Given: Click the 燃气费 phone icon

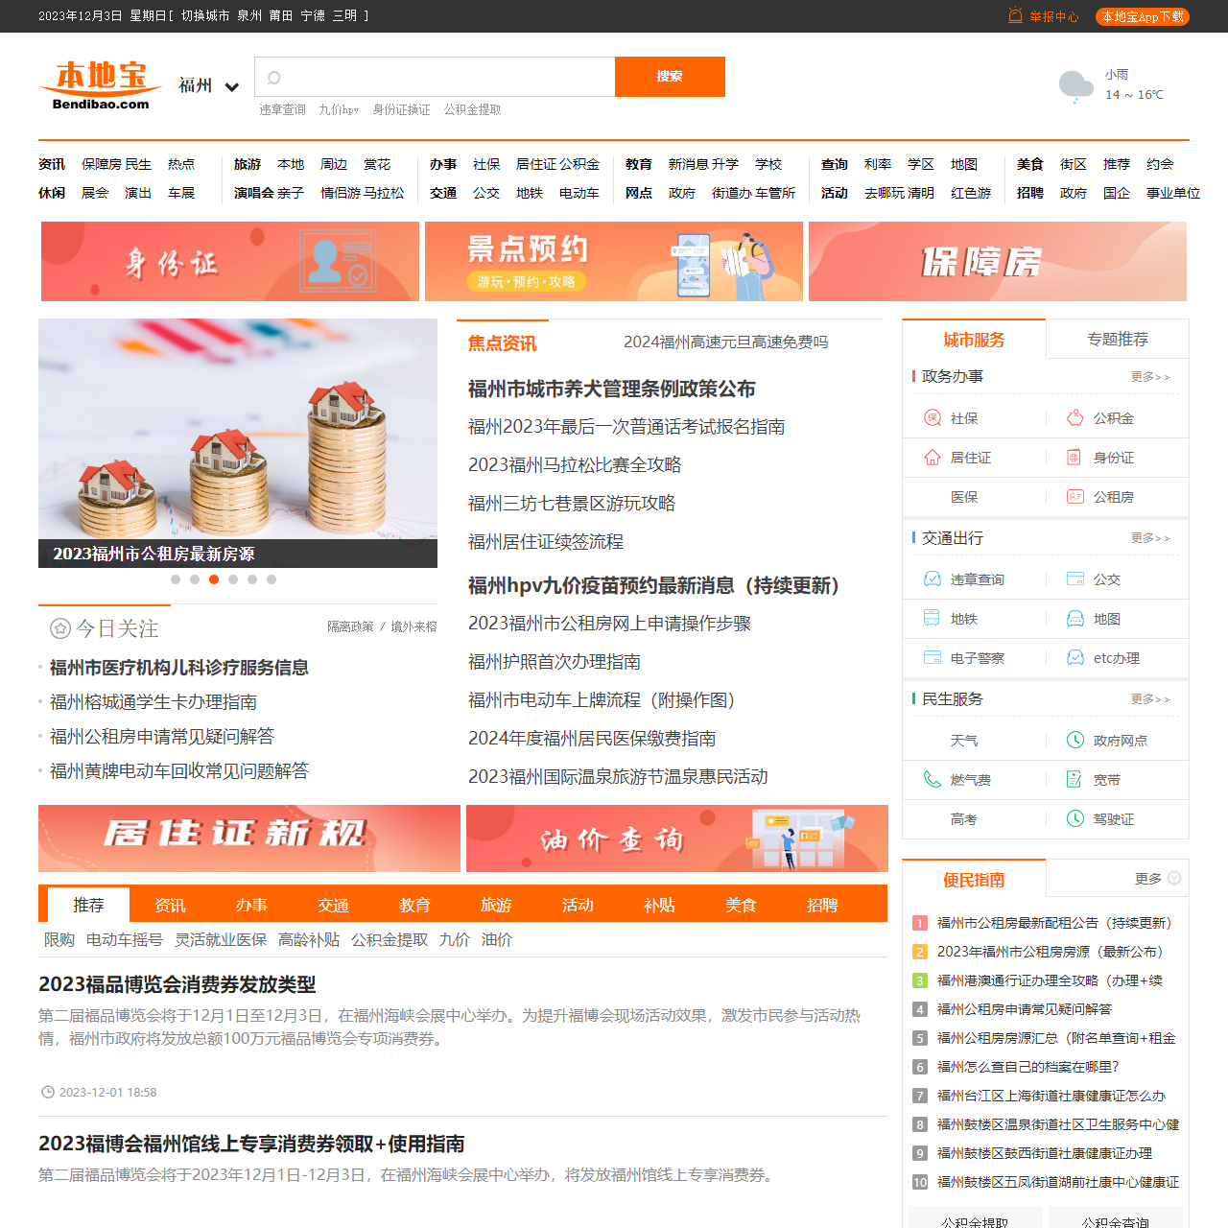Looking at the screenshot, I should coord(932,780).
